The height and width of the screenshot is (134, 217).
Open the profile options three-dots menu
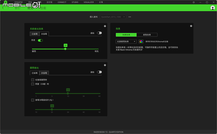click(x=130, y=17)
